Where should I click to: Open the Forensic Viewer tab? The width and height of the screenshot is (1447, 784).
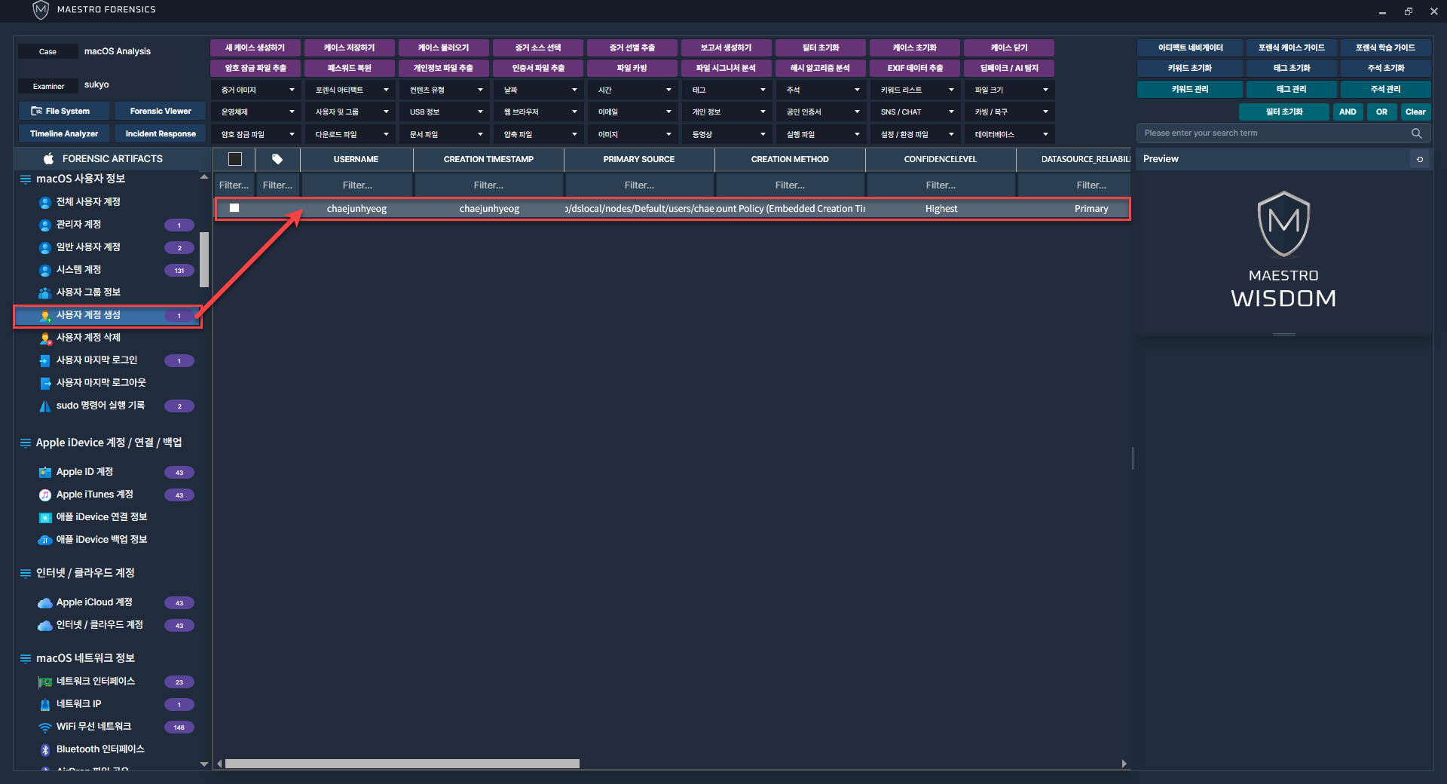coord(161,111)
